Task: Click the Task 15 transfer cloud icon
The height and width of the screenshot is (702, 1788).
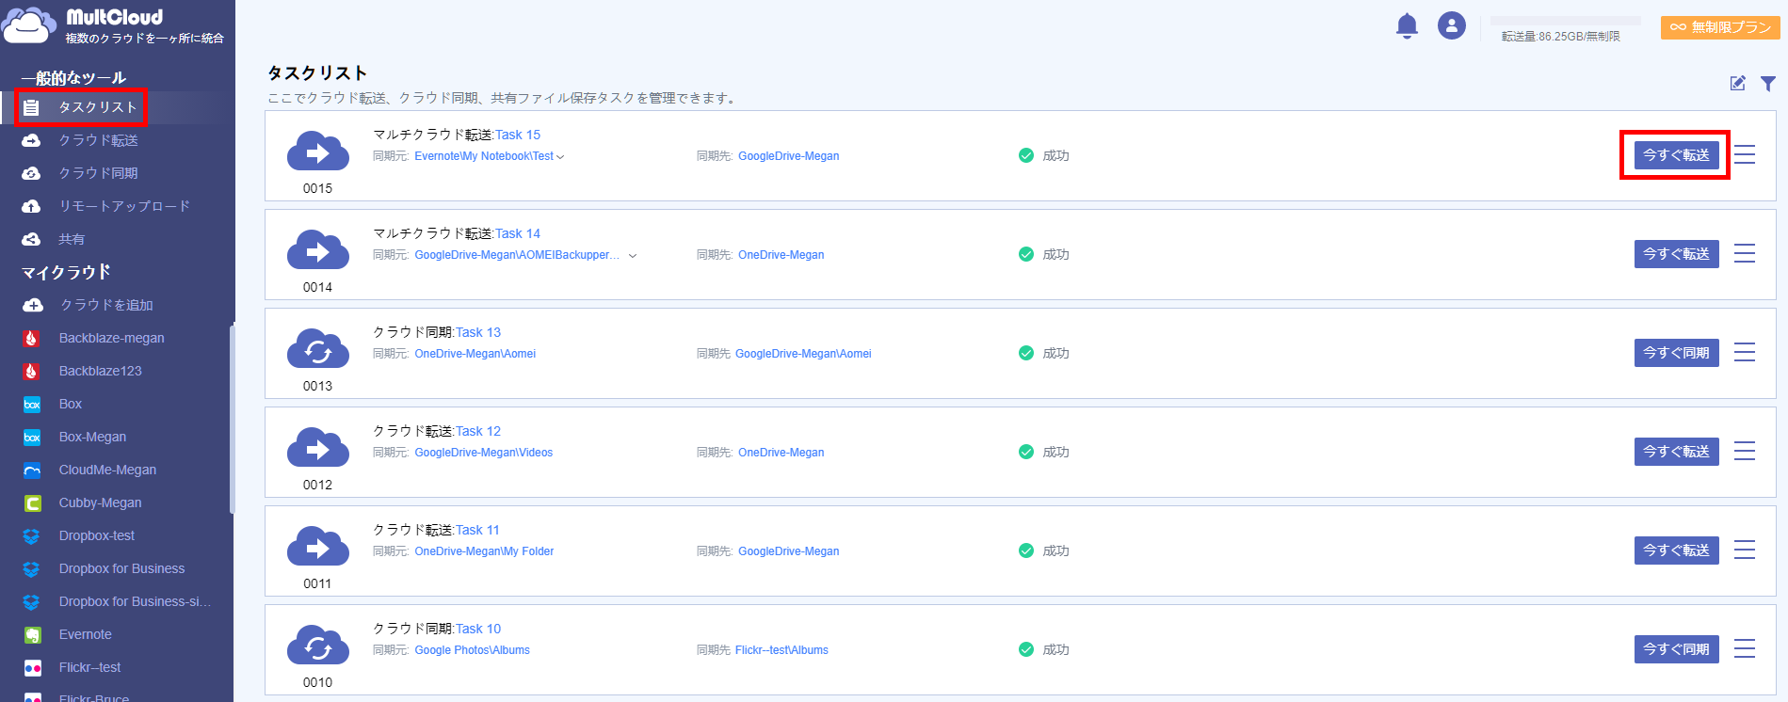Action: [318, 151]
